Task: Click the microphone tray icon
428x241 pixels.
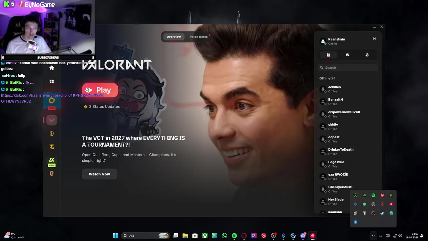Action: [381, 236]
